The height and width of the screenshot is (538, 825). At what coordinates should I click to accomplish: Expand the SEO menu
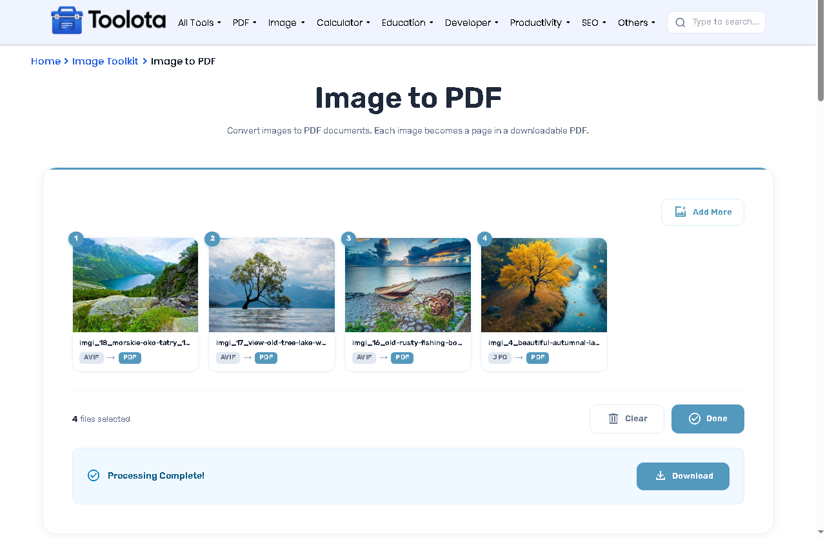click(593, 23)
